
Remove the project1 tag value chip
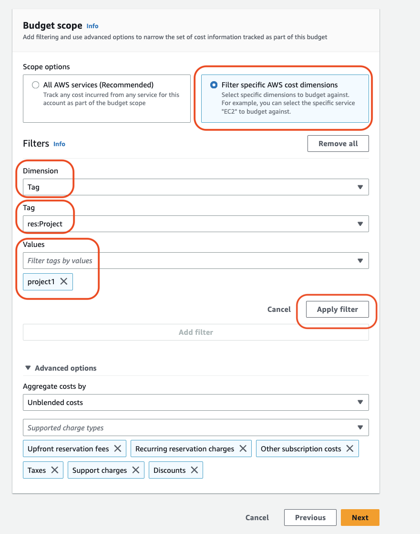tap(63, 282)
